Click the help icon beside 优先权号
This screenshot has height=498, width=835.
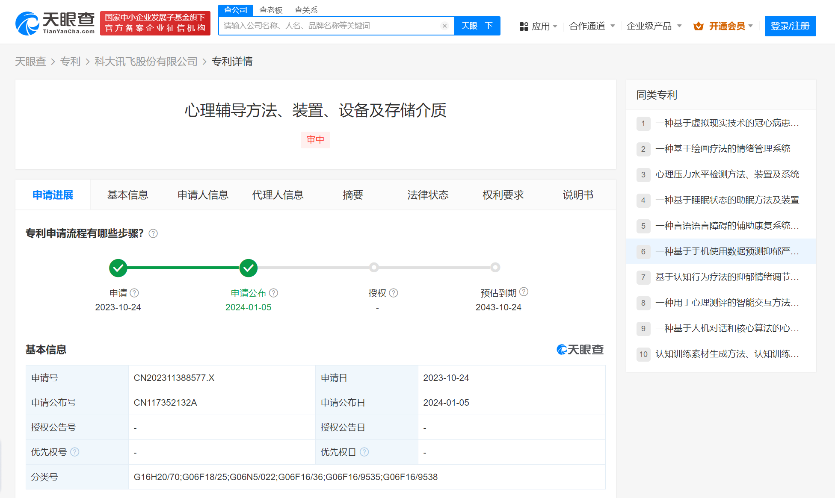pyautogui.click(x=74, y=452)
